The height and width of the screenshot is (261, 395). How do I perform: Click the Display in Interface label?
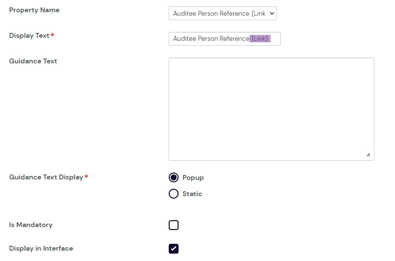click(41, 249)
